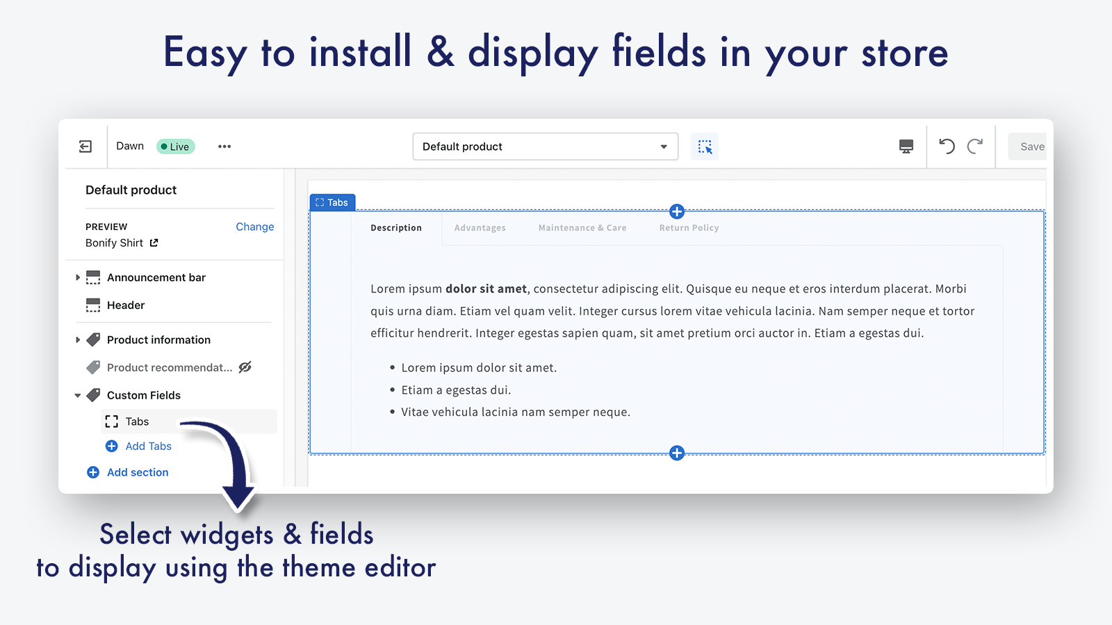
Task: Toggle visibility of Product recommendations
Action: 245,367
